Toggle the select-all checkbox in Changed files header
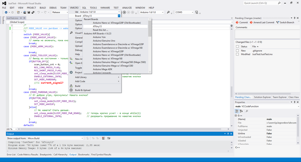This screenshot has height=162, width=301. [x=237, y=46]
